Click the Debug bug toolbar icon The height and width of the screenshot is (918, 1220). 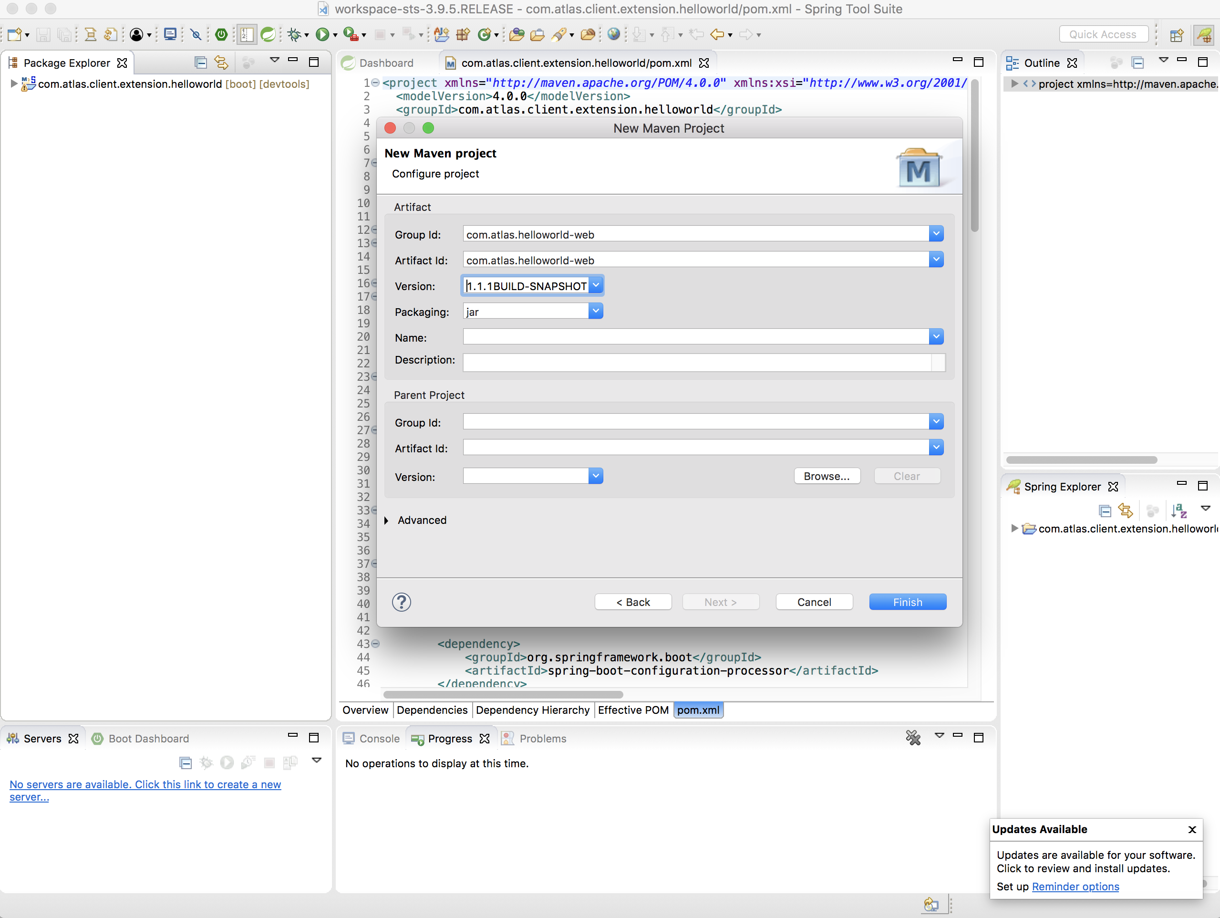tap(295, 35)
